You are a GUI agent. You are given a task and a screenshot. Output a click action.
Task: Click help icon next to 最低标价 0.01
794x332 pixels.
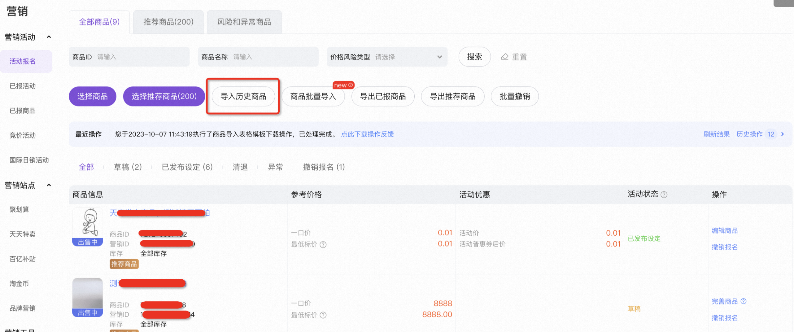point(323,245)
